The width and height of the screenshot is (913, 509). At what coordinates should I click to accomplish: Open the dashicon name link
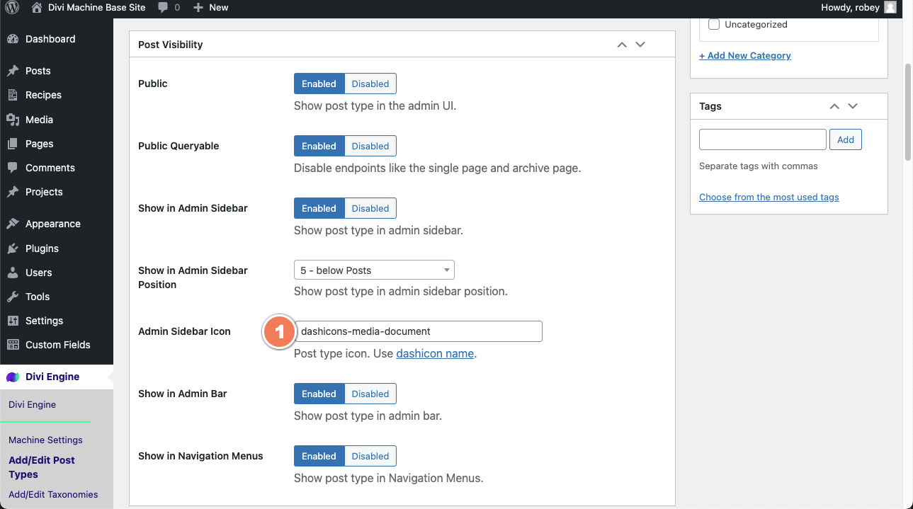pyautogui.click(x=435, y=353)
